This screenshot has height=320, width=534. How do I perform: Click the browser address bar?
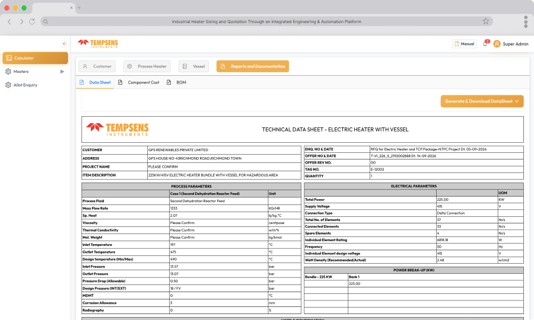coord(266,21)
